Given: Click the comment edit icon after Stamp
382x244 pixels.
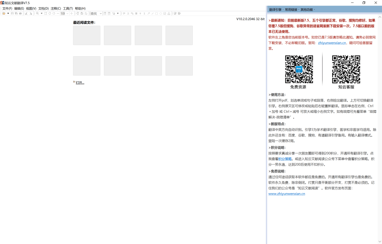Looking at the screenshot, I should click(x=175, y=13).
